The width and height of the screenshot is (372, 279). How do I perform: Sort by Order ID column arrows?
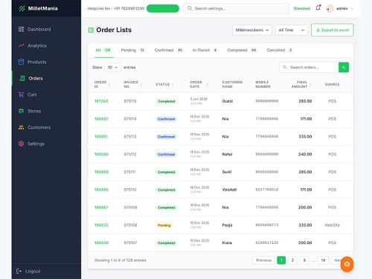coord(109,85)
